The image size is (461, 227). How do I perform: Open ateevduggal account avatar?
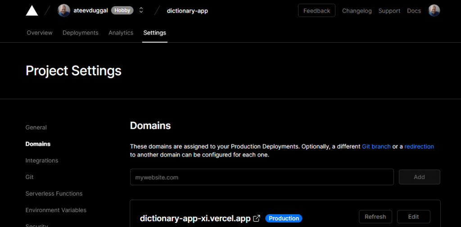click(64, 11)
